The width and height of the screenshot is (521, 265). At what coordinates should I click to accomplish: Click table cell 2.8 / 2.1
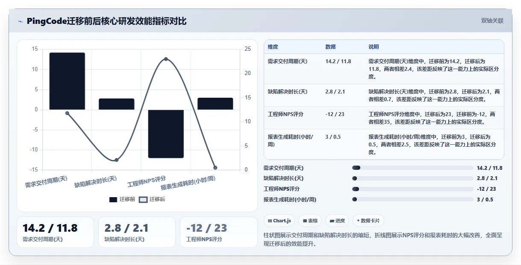point(336,92)
